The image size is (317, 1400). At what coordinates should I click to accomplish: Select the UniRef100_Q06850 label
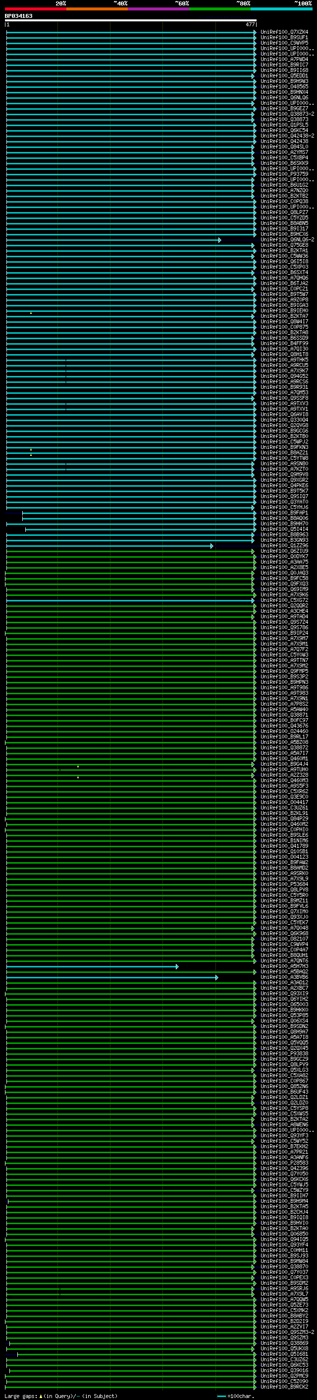click(284, 1234)
